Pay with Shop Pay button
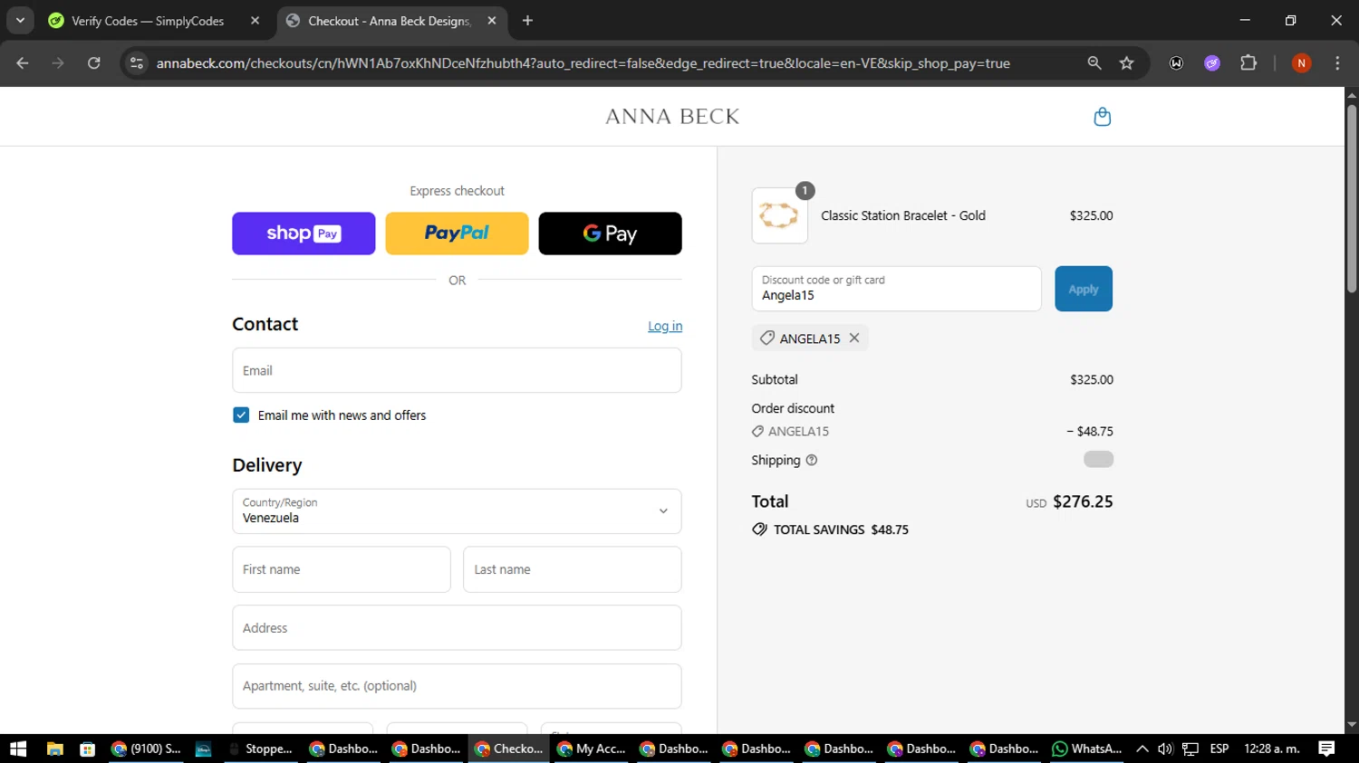 point(304,234)
